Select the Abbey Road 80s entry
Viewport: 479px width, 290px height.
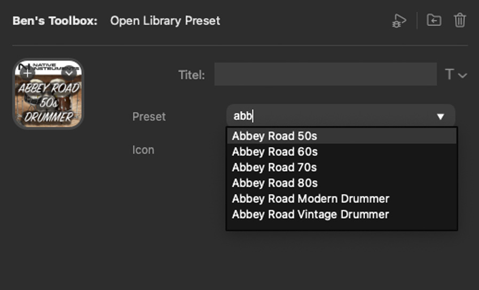pyautogui.click(x=274, y=183)
